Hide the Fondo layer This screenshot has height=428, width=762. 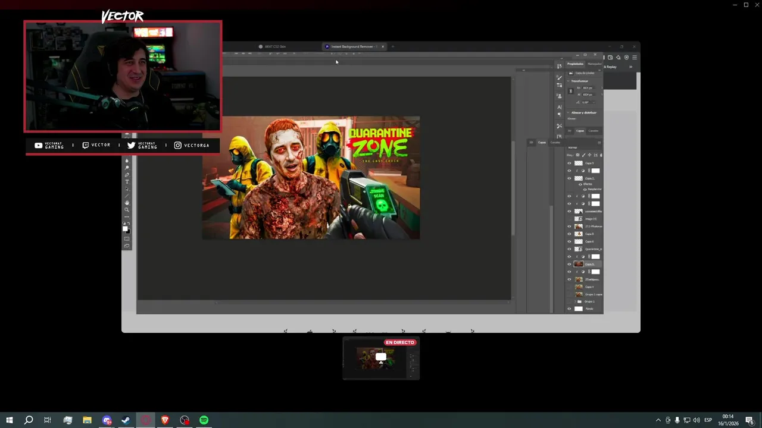pos(569,309)
